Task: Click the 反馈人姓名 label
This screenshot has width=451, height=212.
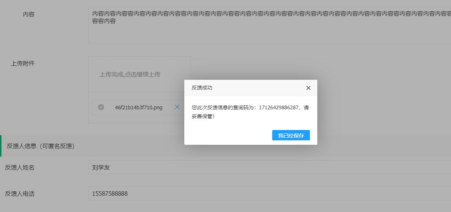Action: point(20,168)
